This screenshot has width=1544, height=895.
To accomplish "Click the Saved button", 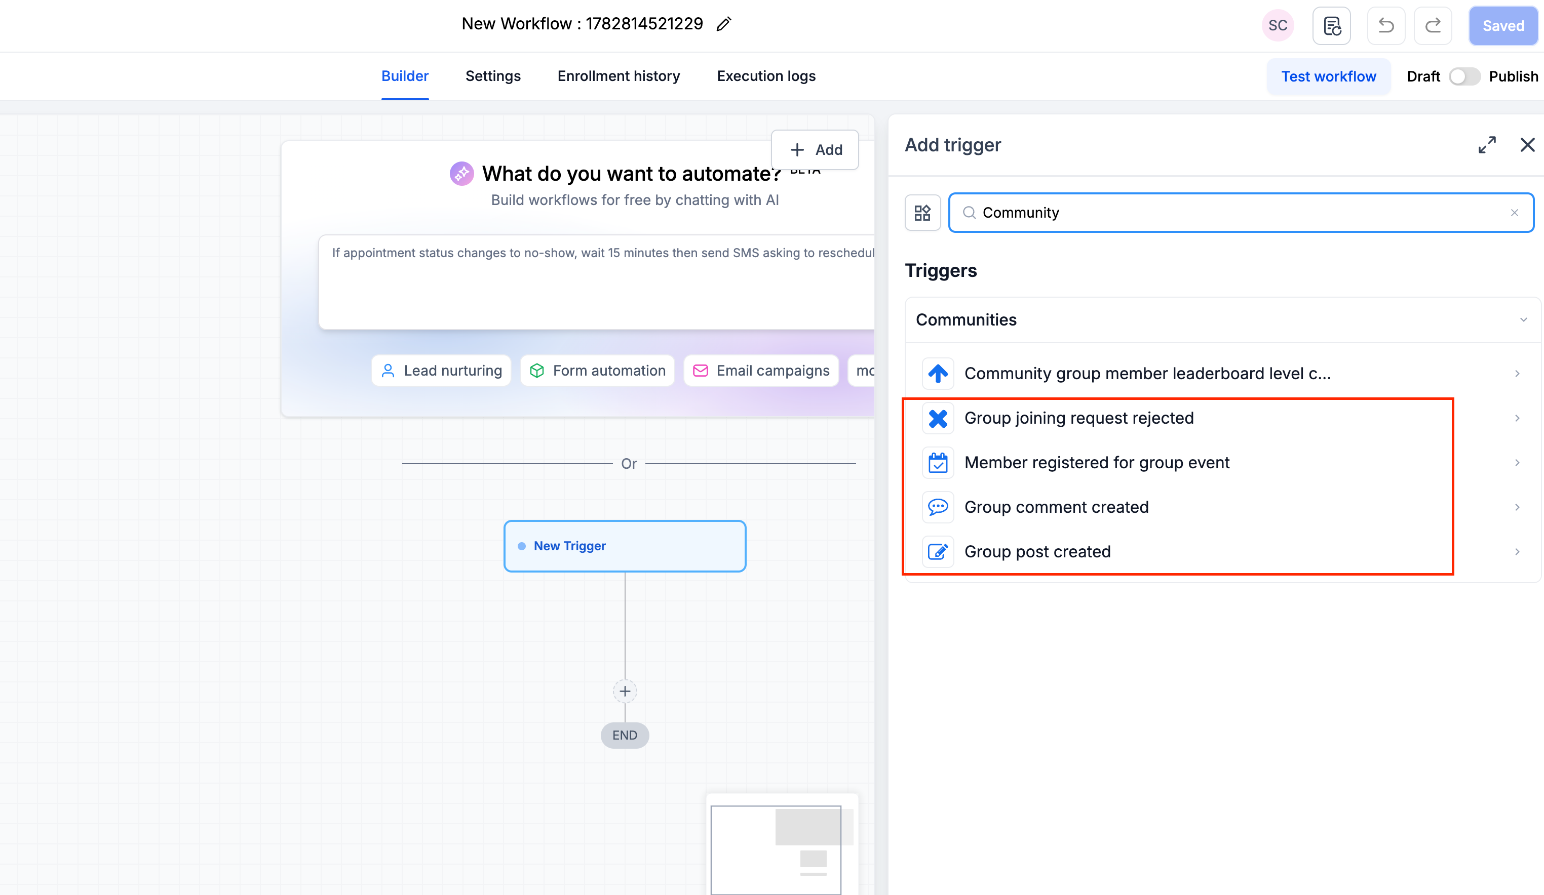I will point(1503,26).
